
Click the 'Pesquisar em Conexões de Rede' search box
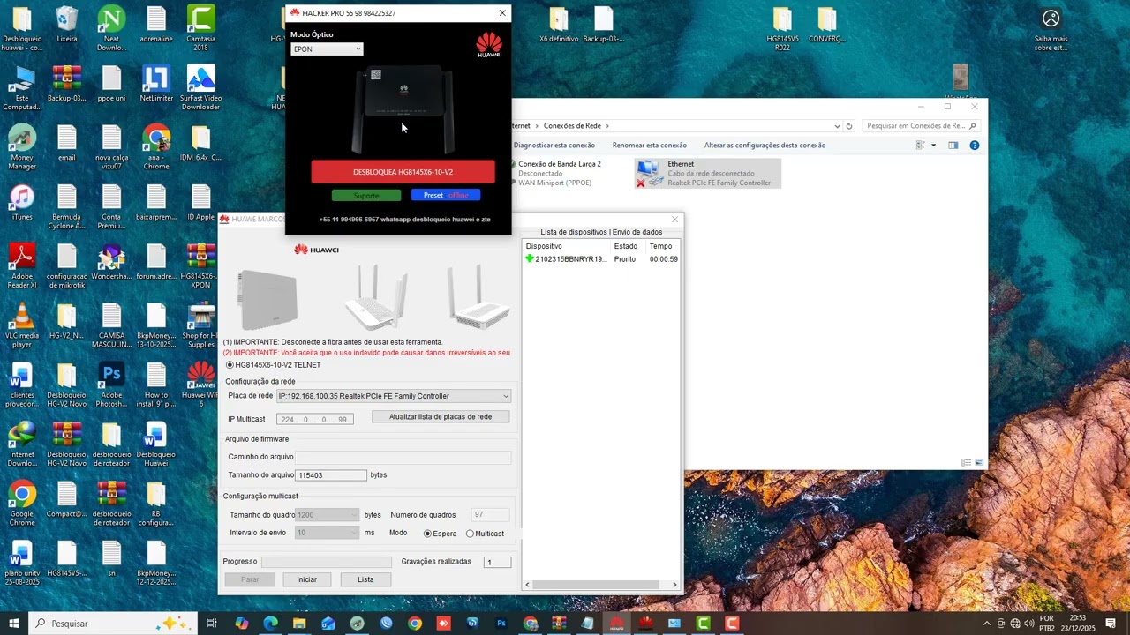(x=922, y=125)
